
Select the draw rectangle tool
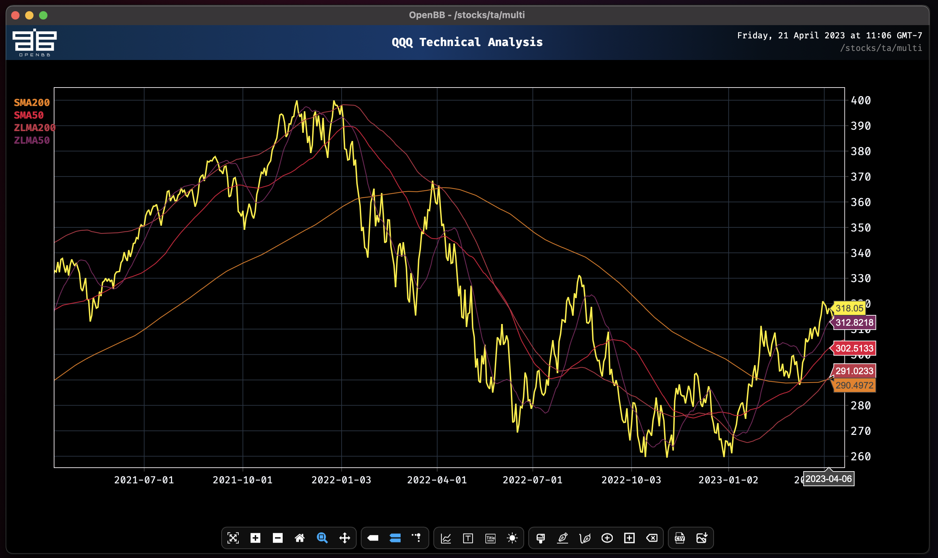(x=629, y=538)
